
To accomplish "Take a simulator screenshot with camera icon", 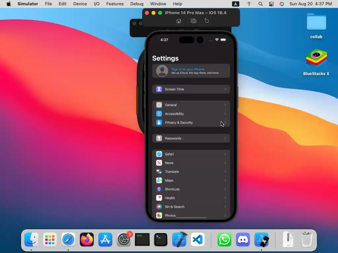I will (x=193, y=21).
